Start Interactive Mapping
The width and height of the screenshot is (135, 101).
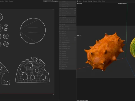(67, 20)
